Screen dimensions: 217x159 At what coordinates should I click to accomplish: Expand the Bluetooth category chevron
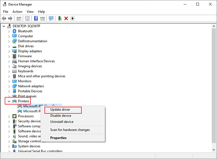pos(9,31)
